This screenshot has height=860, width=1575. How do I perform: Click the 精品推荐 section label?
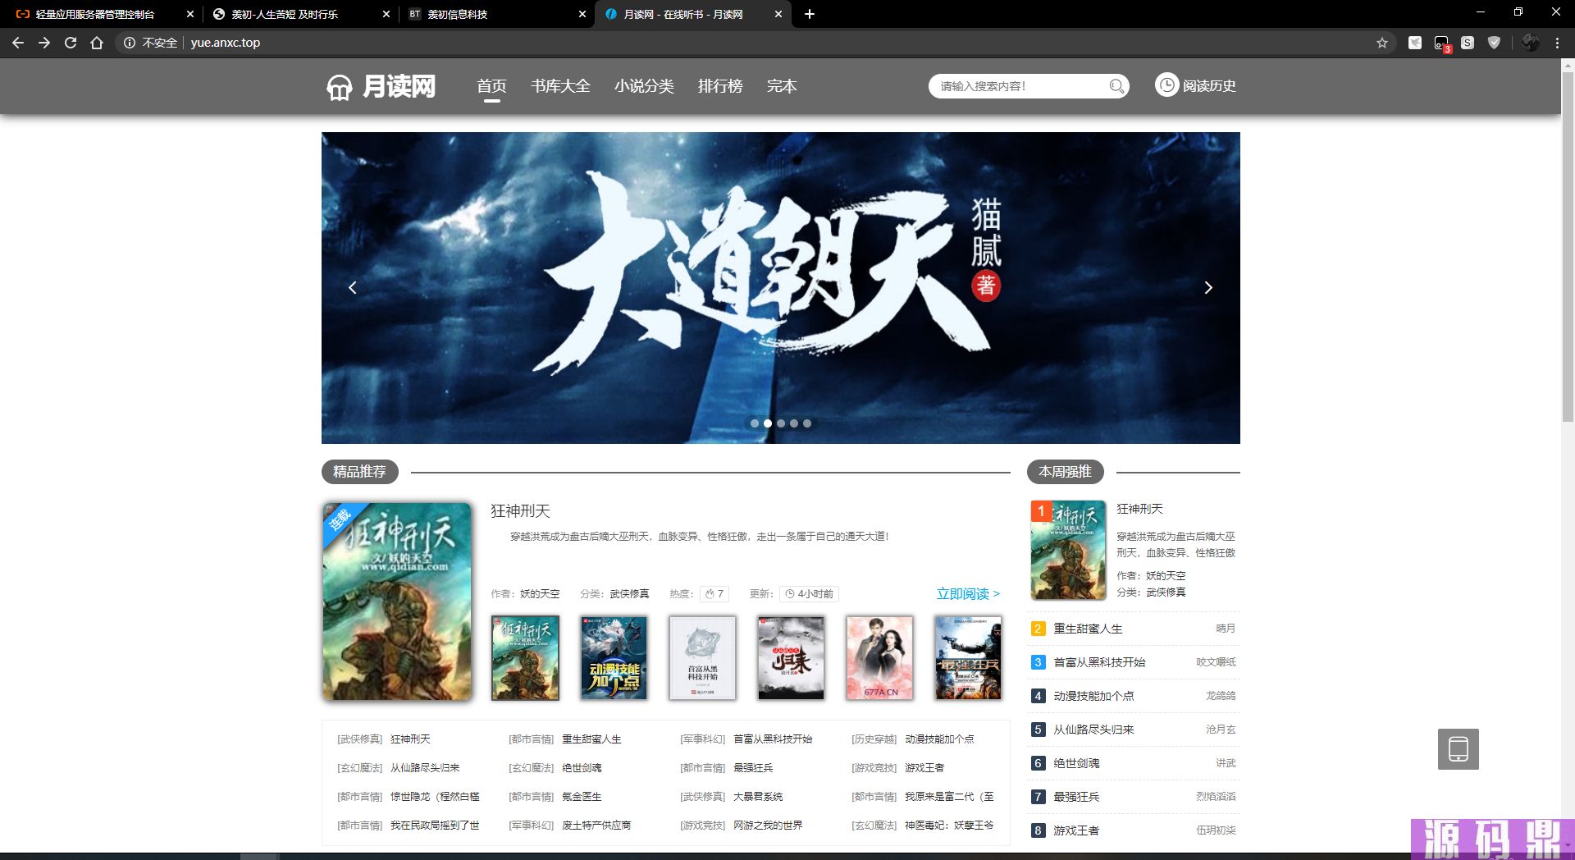click(x=359, y=472)
